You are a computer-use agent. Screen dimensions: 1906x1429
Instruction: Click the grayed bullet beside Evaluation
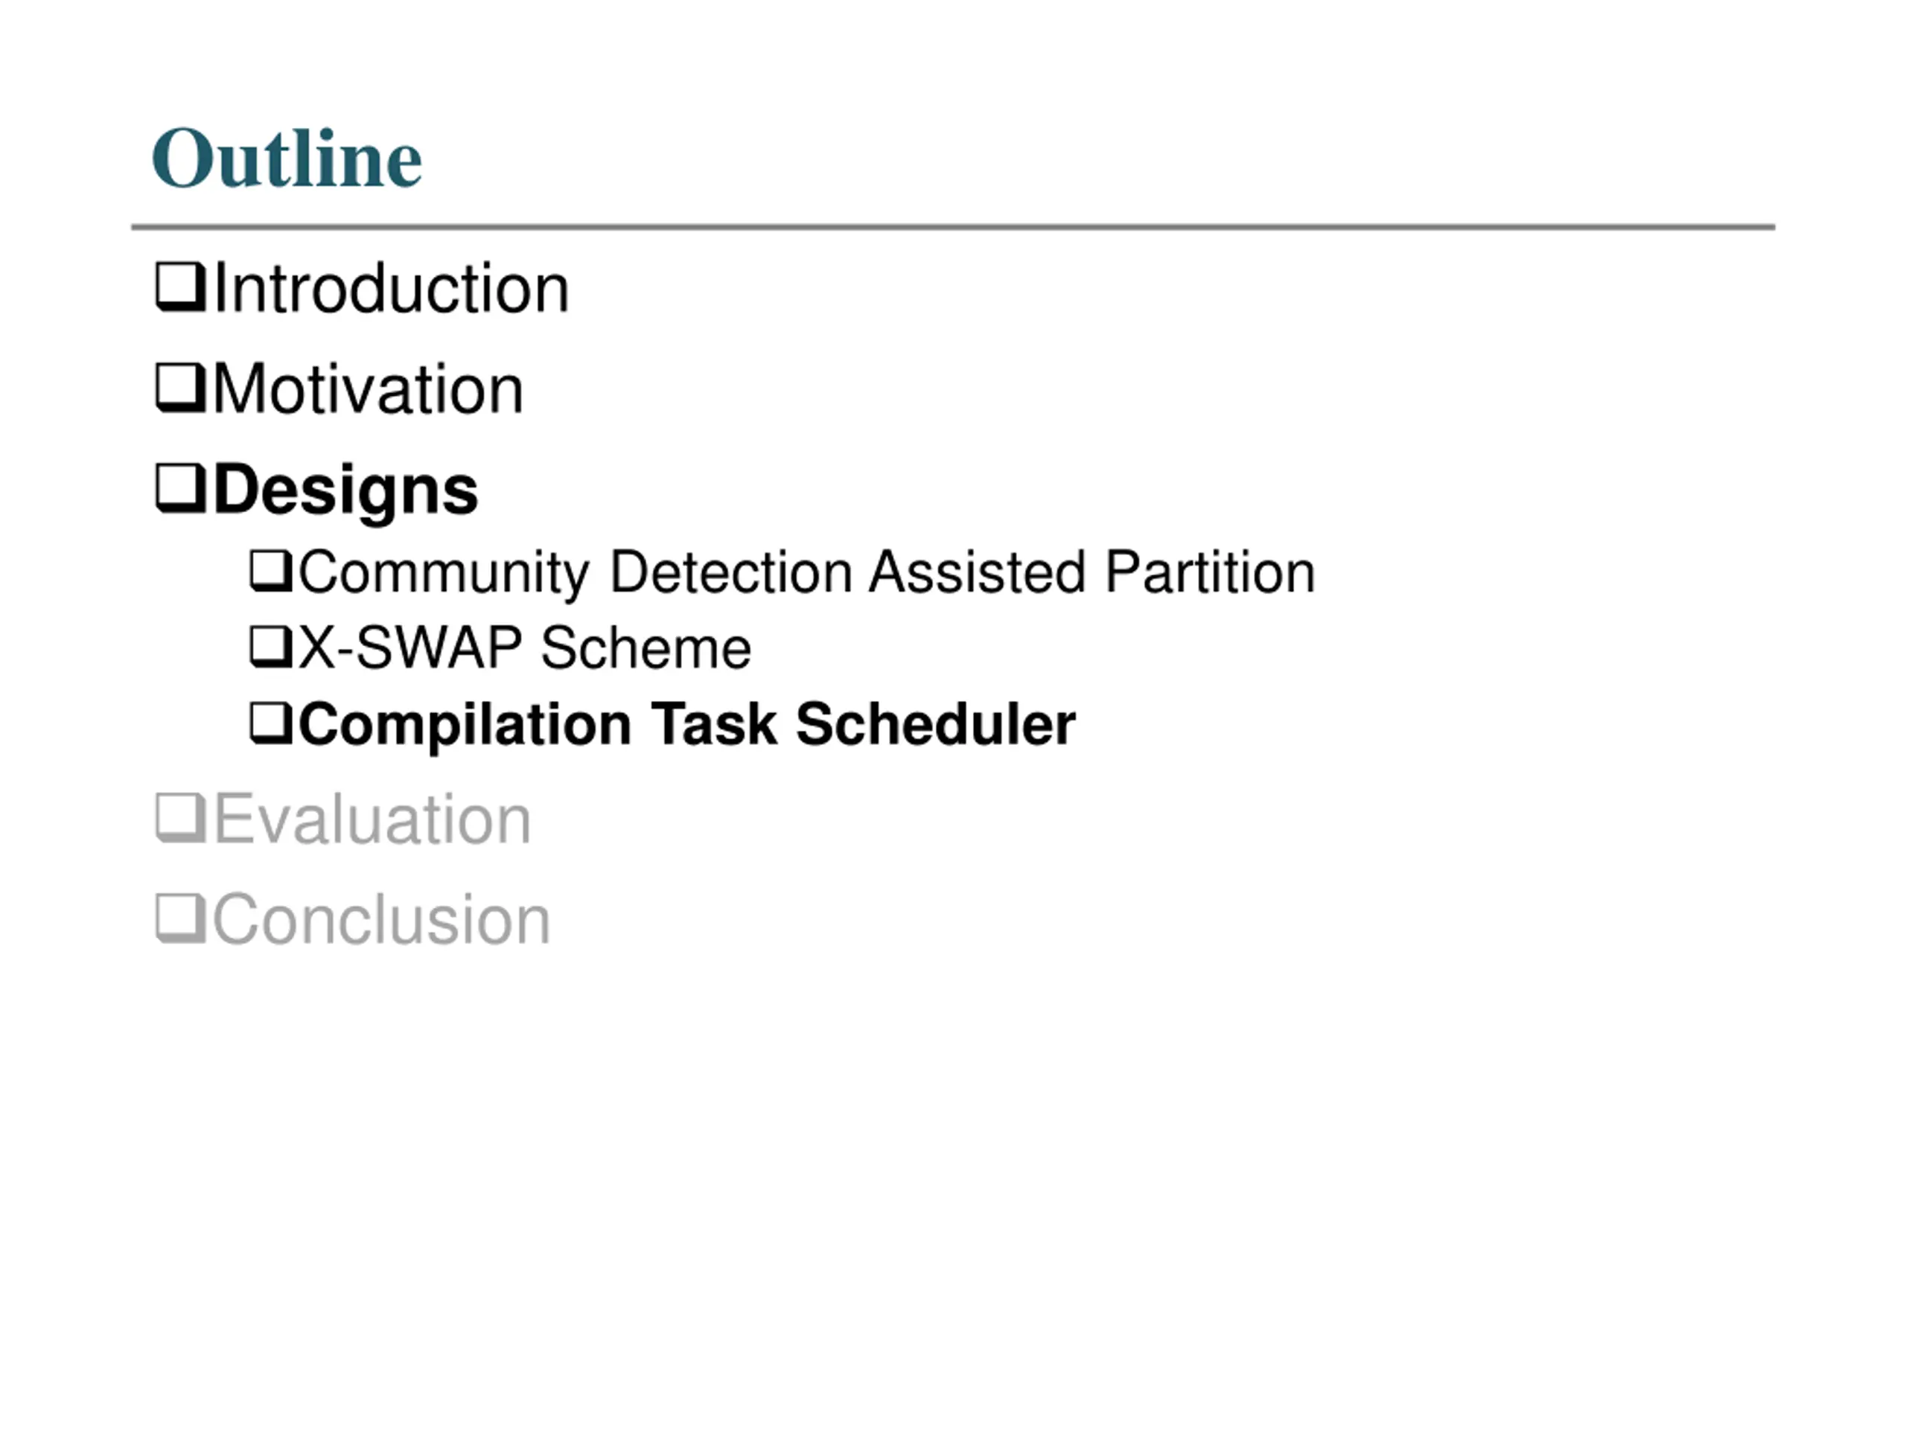pyautogui.click(x=180, y=818)
